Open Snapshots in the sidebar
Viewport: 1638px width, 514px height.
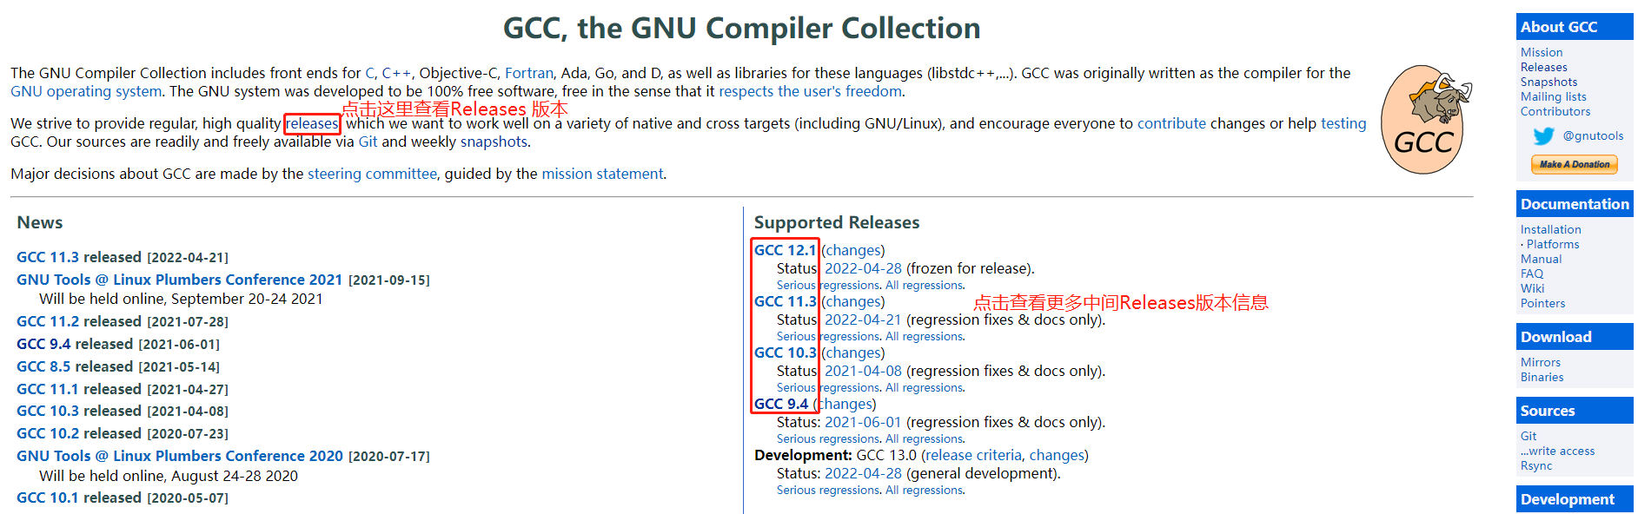1549,82
